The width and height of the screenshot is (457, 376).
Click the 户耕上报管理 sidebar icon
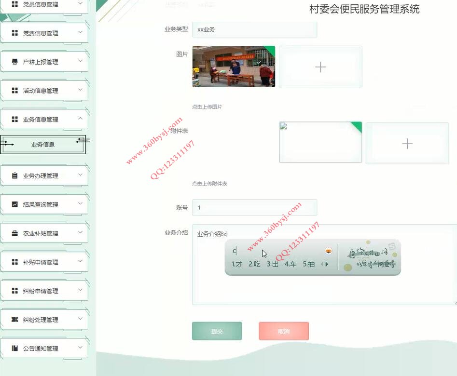[x=15, y=61]
